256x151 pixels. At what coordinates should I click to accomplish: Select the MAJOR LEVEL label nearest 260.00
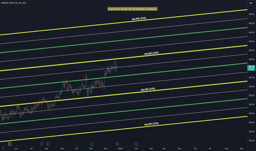tap(152, 124)
